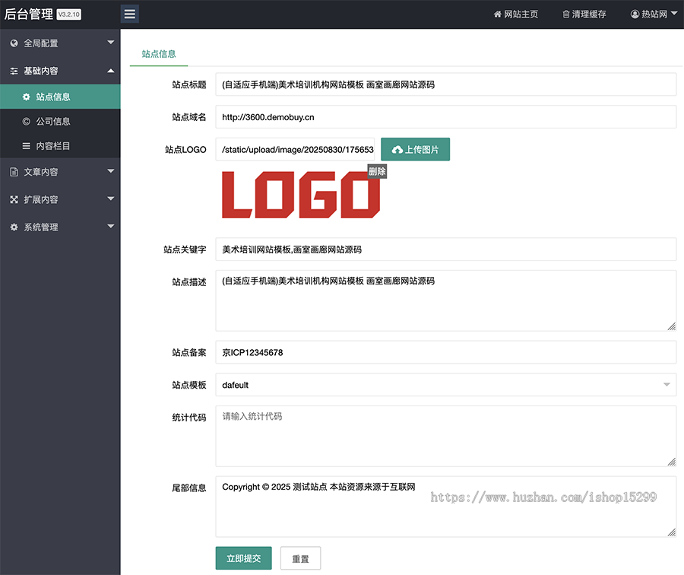Image resolution: width=684 pixels, height=575 pixels.
Task: Click the expand icon of 扩展内容
Action: (x=14, y=199)
